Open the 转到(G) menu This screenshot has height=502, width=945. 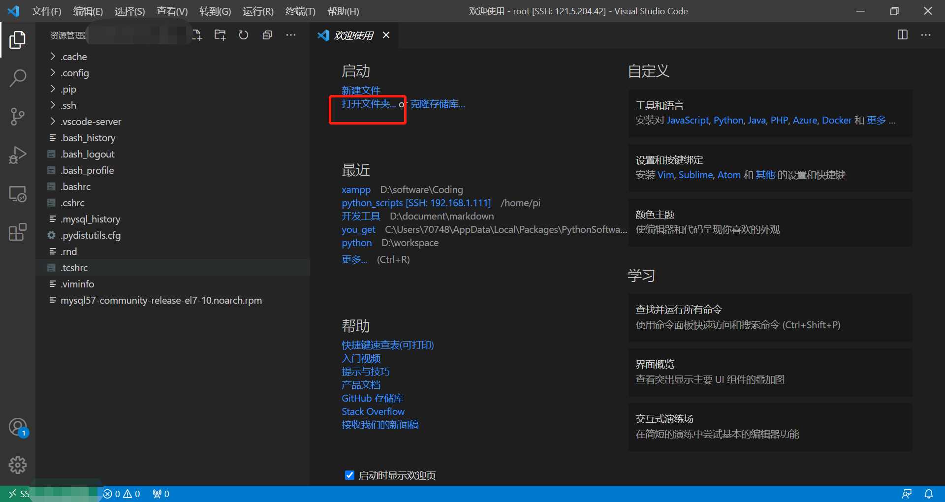tap(215, 11)
